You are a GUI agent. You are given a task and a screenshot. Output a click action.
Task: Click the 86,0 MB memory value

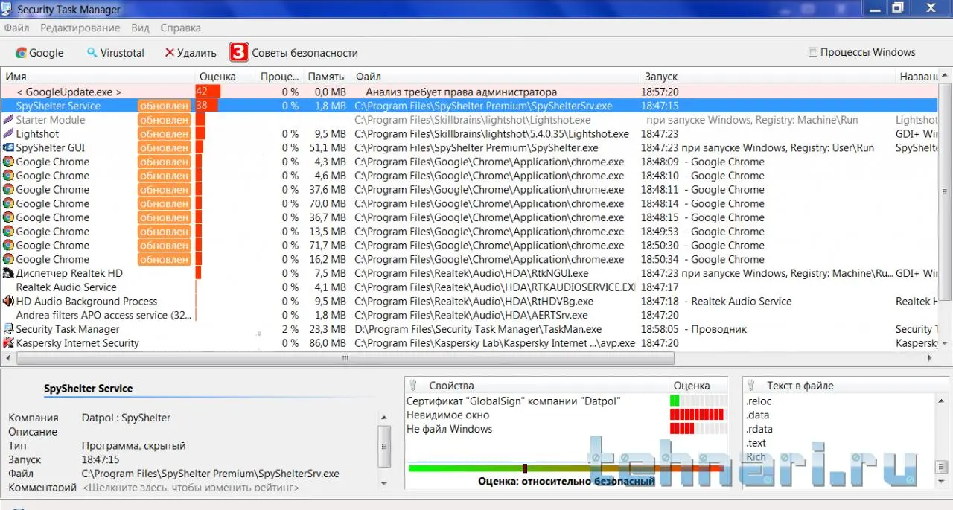coord(328,343)
